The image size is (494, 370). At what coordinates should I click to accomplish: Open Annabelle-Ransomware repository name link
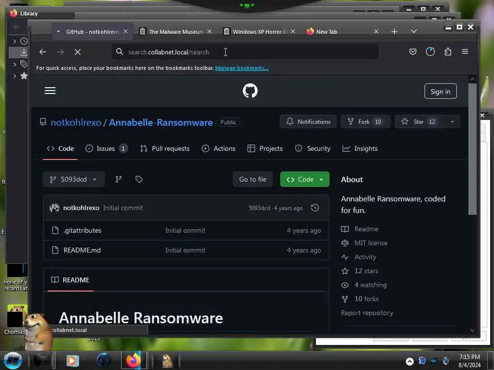161,122
